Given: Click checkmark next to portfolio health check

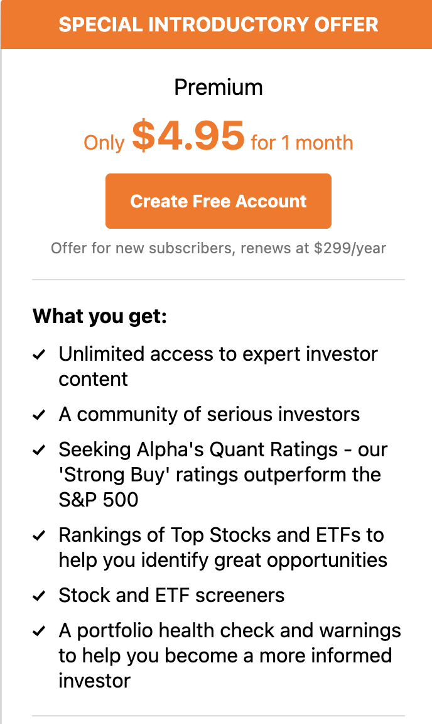Looking at the screenshot, I should pyautogui.click(x=39, y=631).
